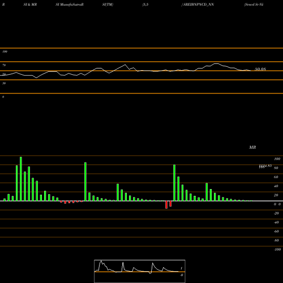Click the MR right-axis label 20
The width and height of the screenshot is (283, 283).
[x=276, y=195]
